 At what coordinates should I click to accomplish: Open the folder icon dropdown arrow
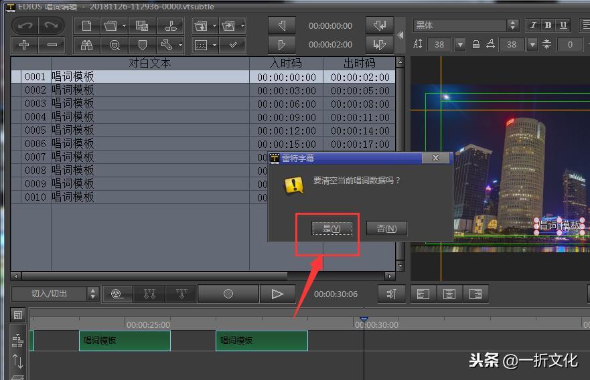coord(124,26)
